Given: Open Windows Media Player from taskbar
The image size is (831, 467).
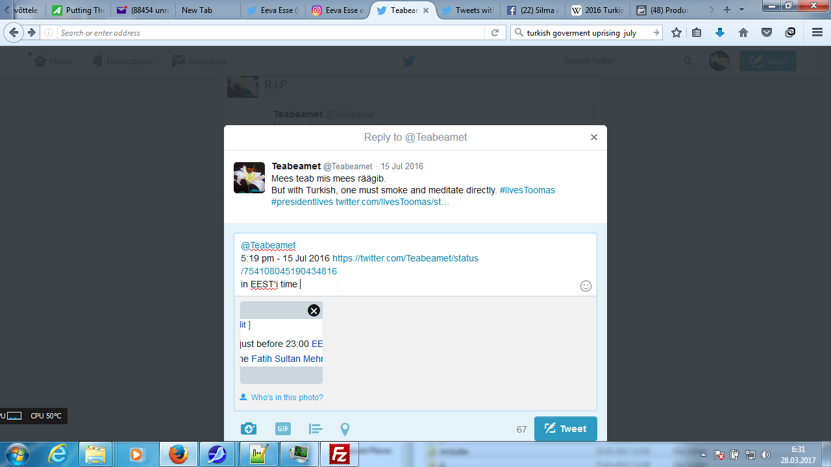Looking at the screenshot, I should pos(137,454).
